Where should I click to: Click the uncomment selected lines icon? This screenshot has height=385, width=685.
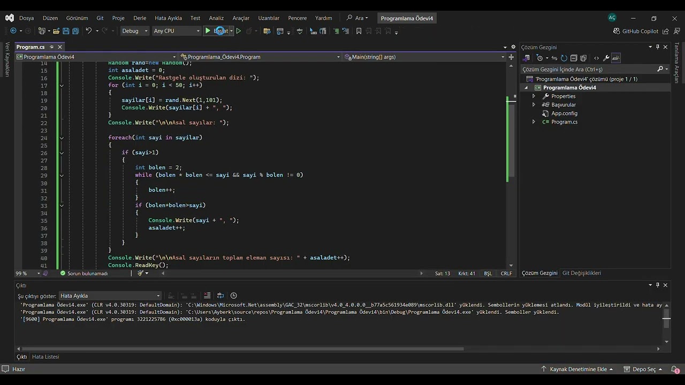[x=345, y=31]
